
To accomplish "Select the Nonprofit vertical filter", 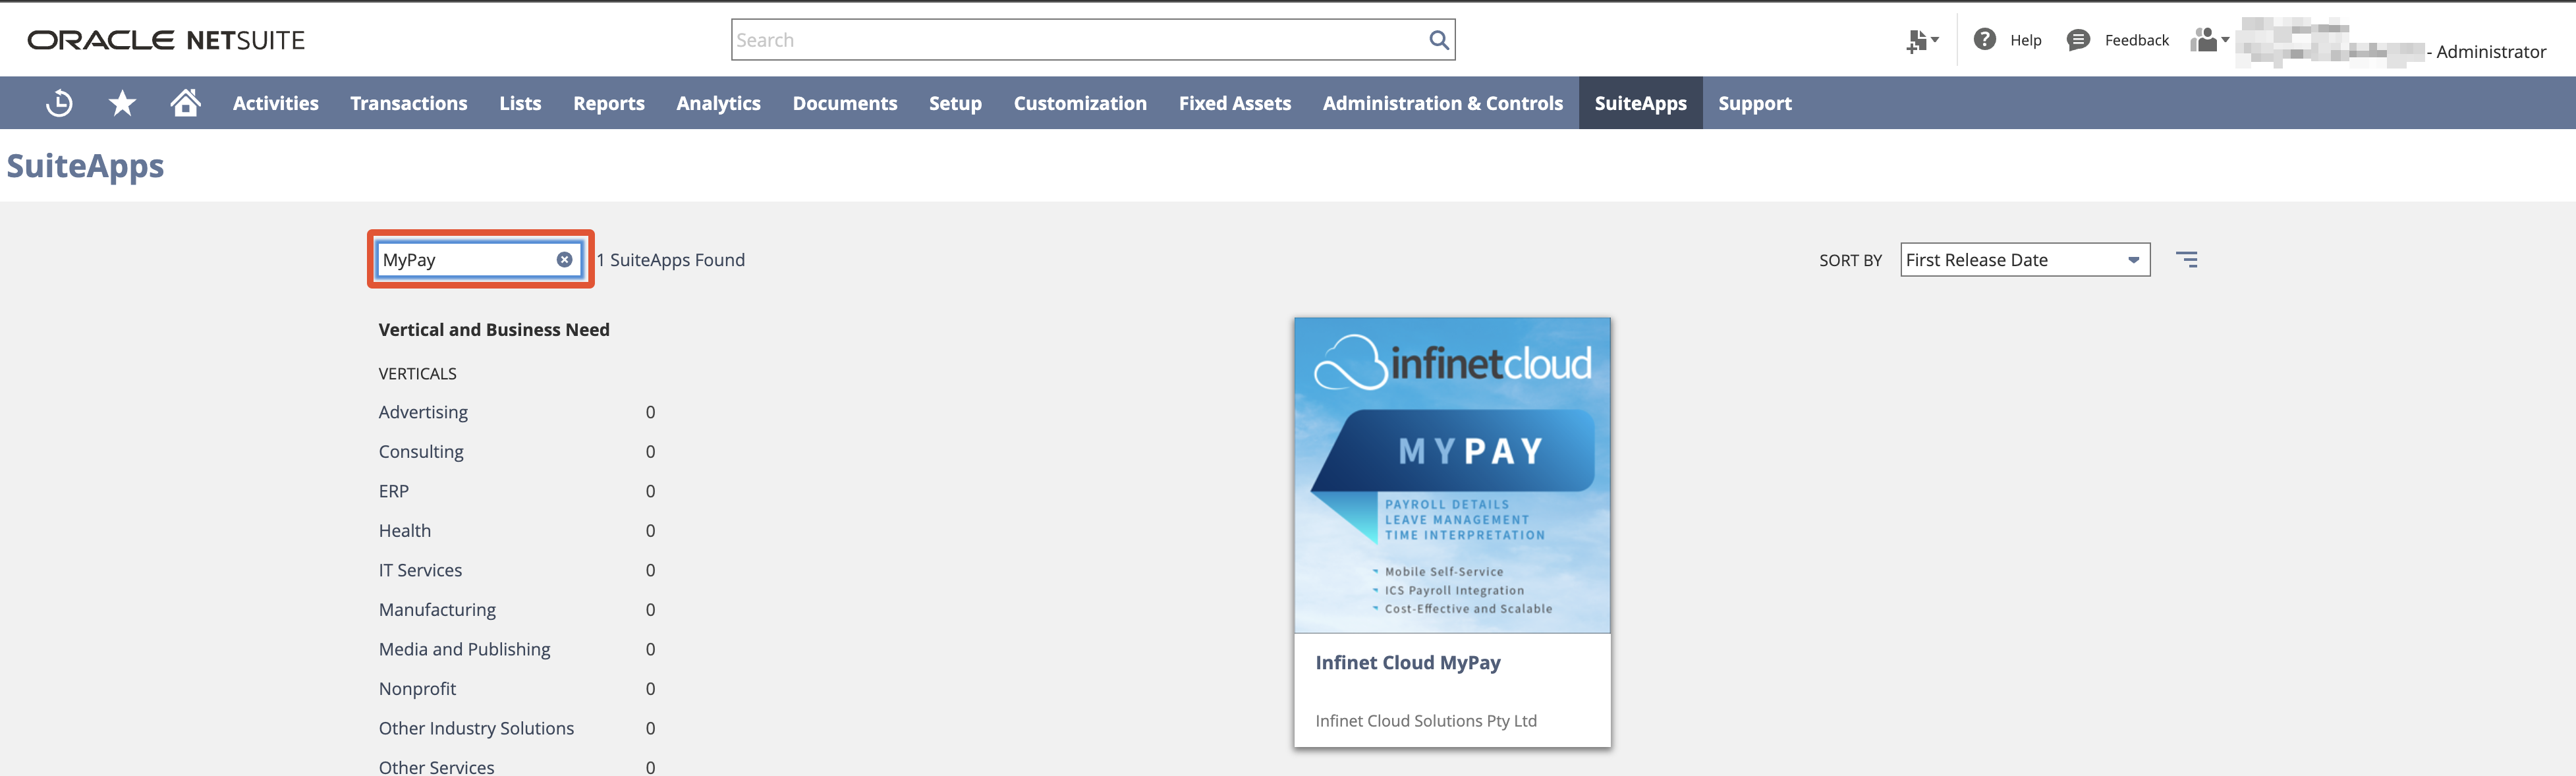I will [417, 688].
